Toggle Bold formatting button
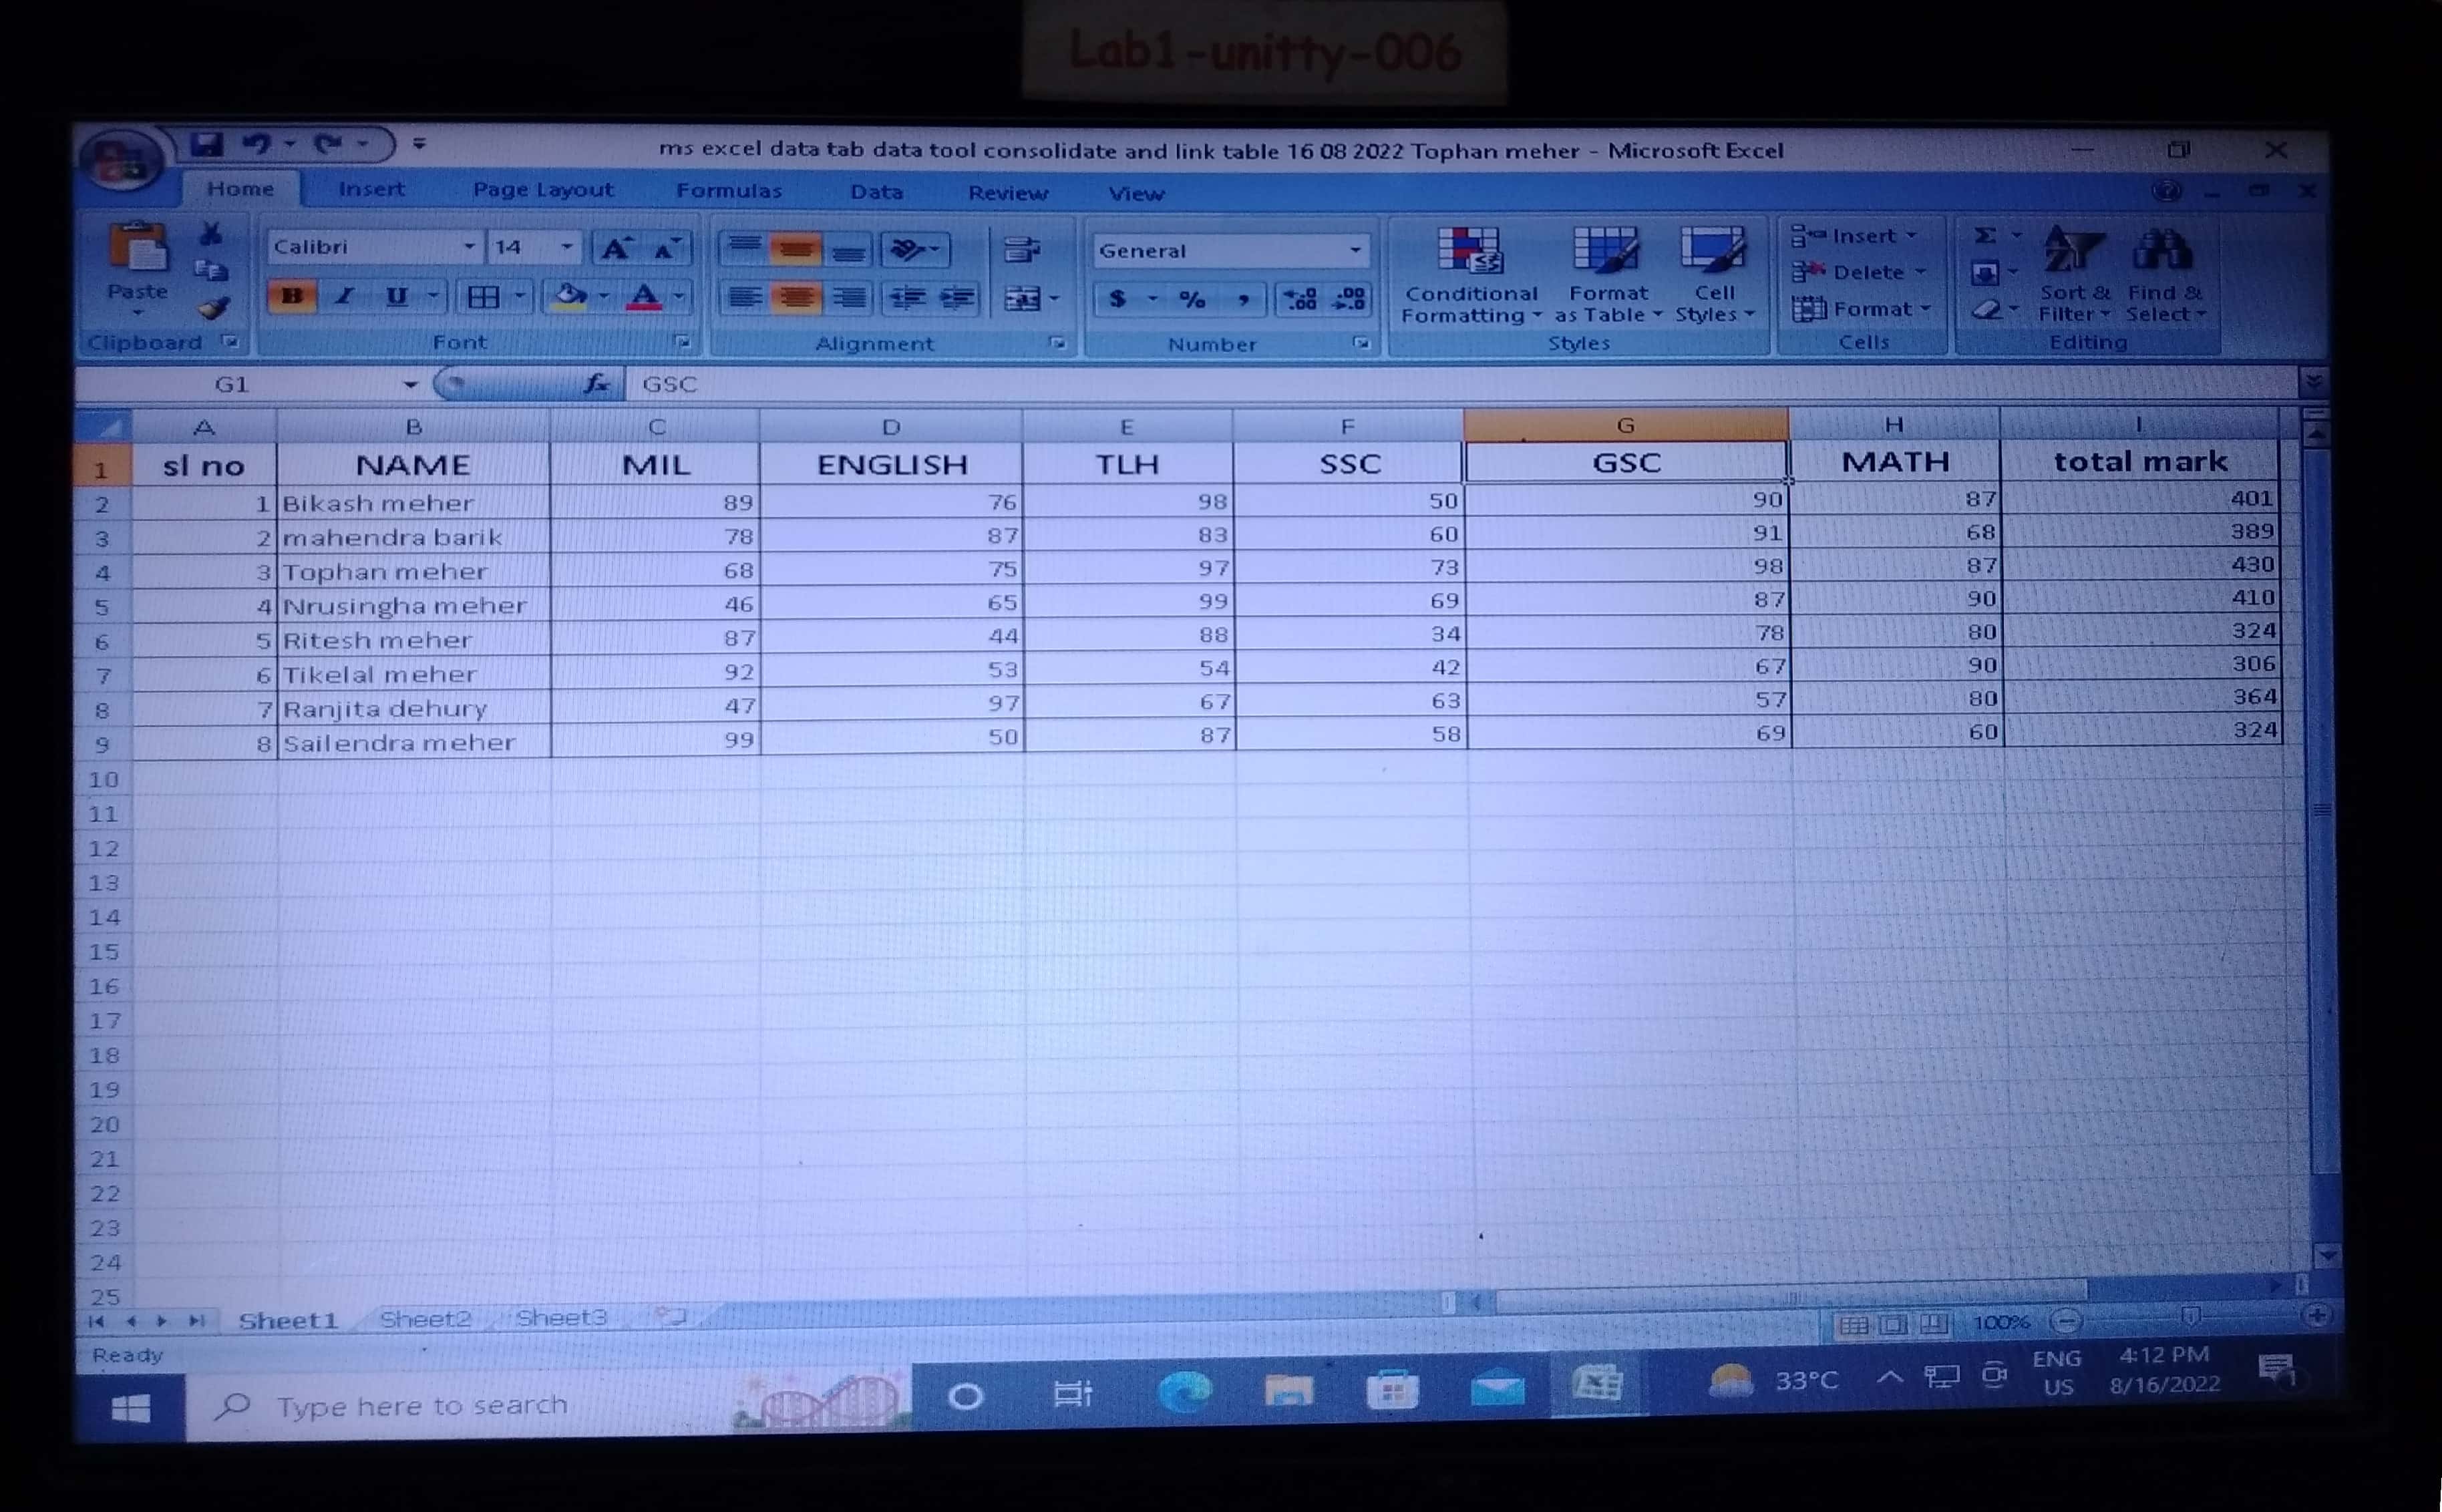The width and height of the screenshot is (2442, 1512). pos(292,297)
